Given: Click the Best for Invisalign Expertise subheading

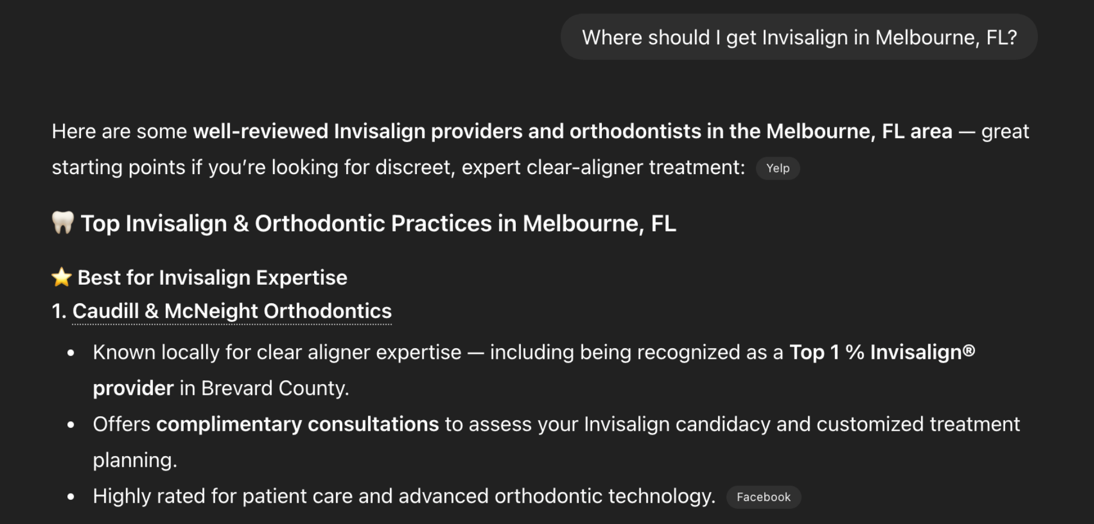Looking at the screenshot, I should click(x=212, y=277).
